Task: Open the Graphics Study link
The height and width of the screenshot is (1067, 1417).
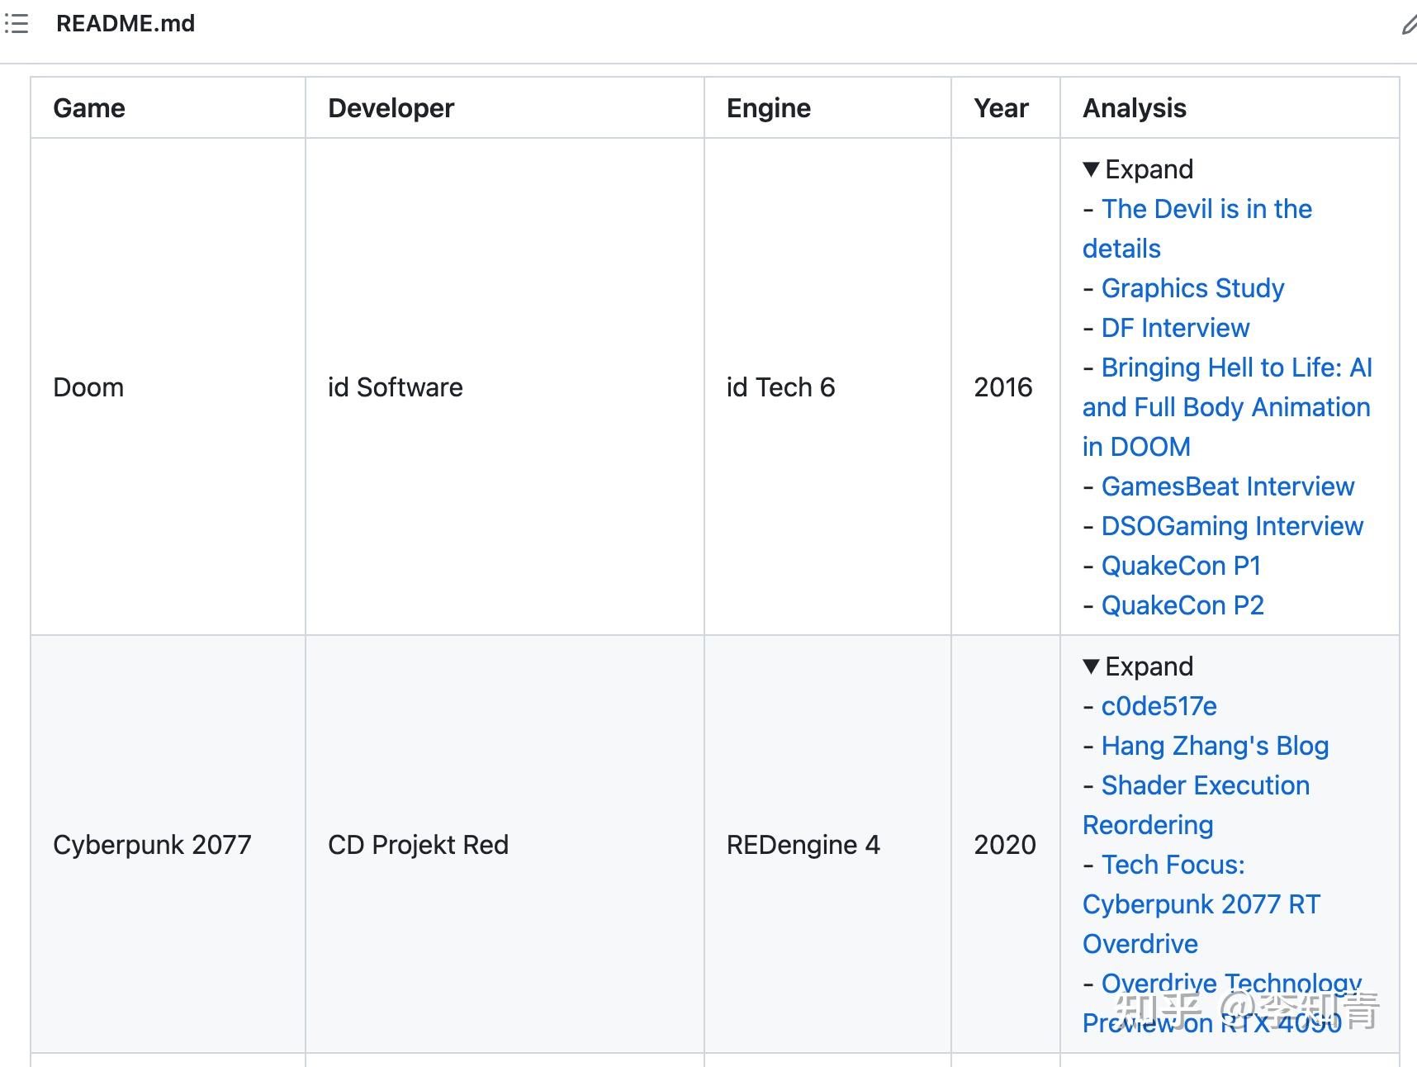Action: pos(1192,288)
